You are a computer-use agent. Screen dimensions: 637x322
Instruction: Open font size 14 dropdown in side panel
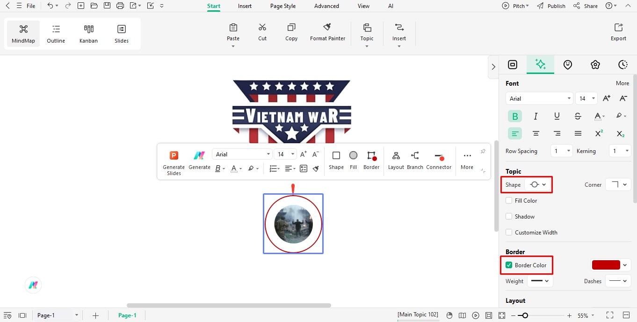tap(586, 98)
